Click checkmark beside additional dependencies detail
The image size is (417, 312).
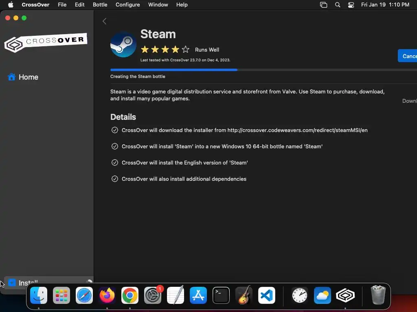tap(114, 179)
